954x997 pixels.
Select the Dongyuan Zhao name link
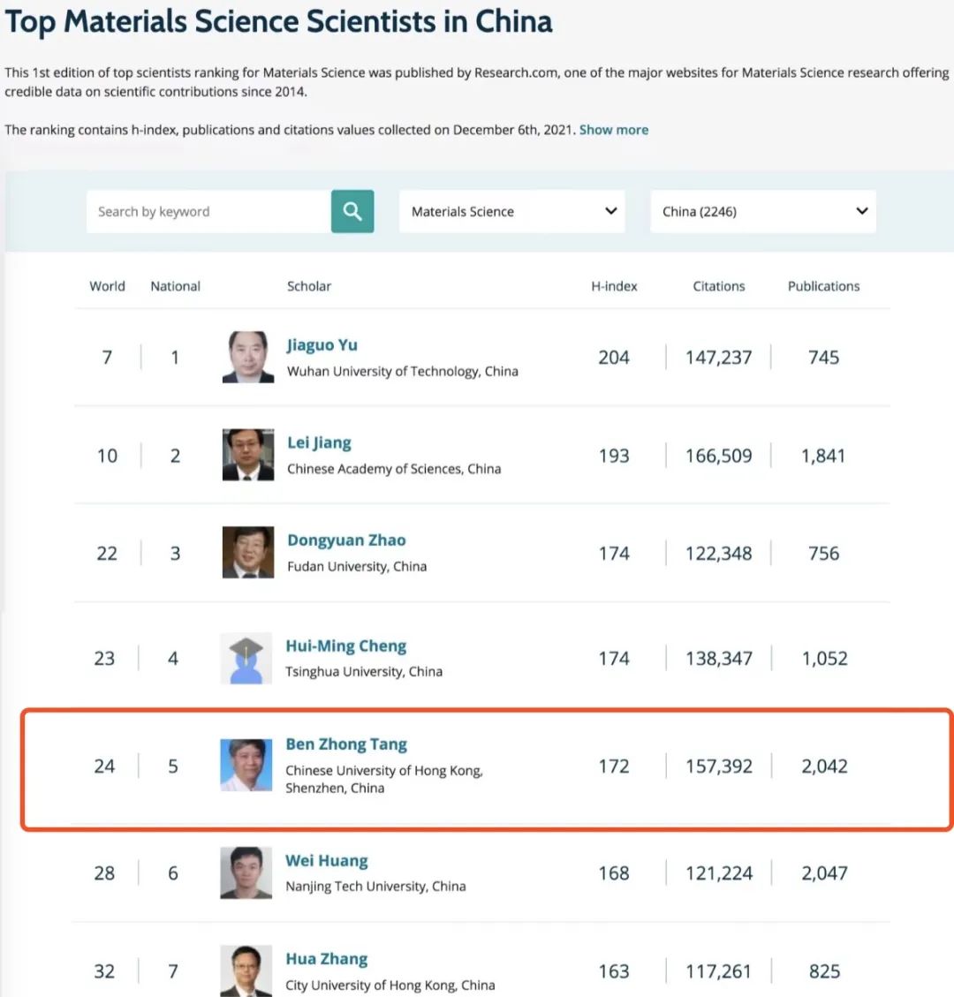click(x=346, y=540)
